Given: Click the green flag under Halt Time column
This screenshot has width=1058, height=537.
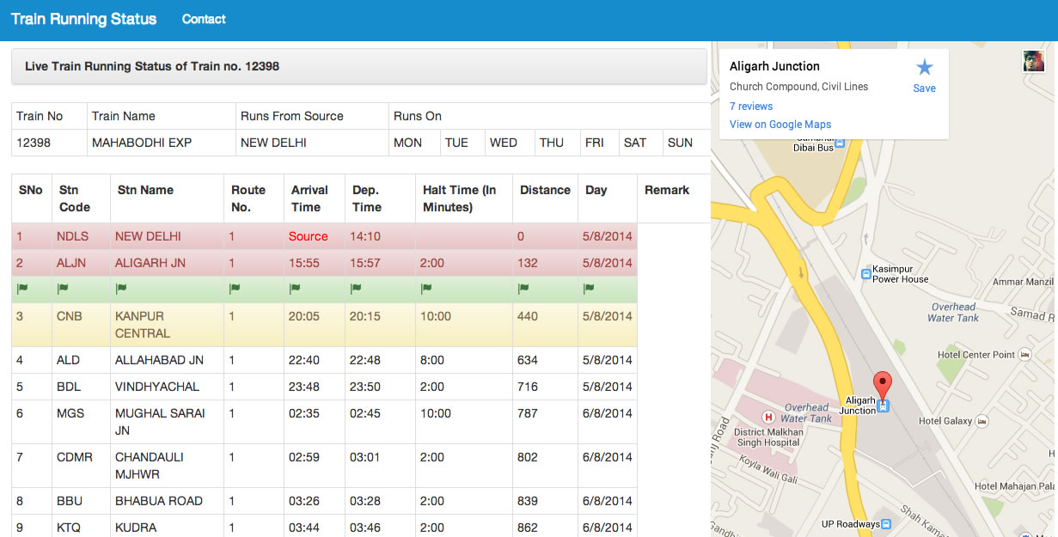Looking at the screenshot, I should 426,289.
